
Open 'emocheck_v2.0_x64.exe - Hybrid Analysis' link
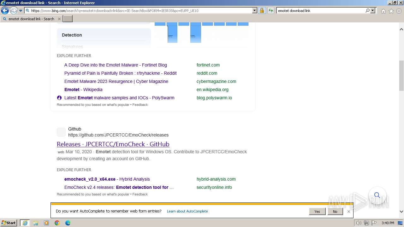click(107, 179)
